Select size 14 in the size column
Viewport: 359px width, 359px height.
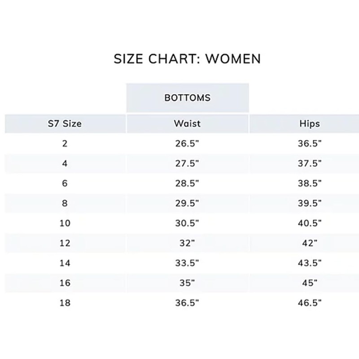click(65, 263)
